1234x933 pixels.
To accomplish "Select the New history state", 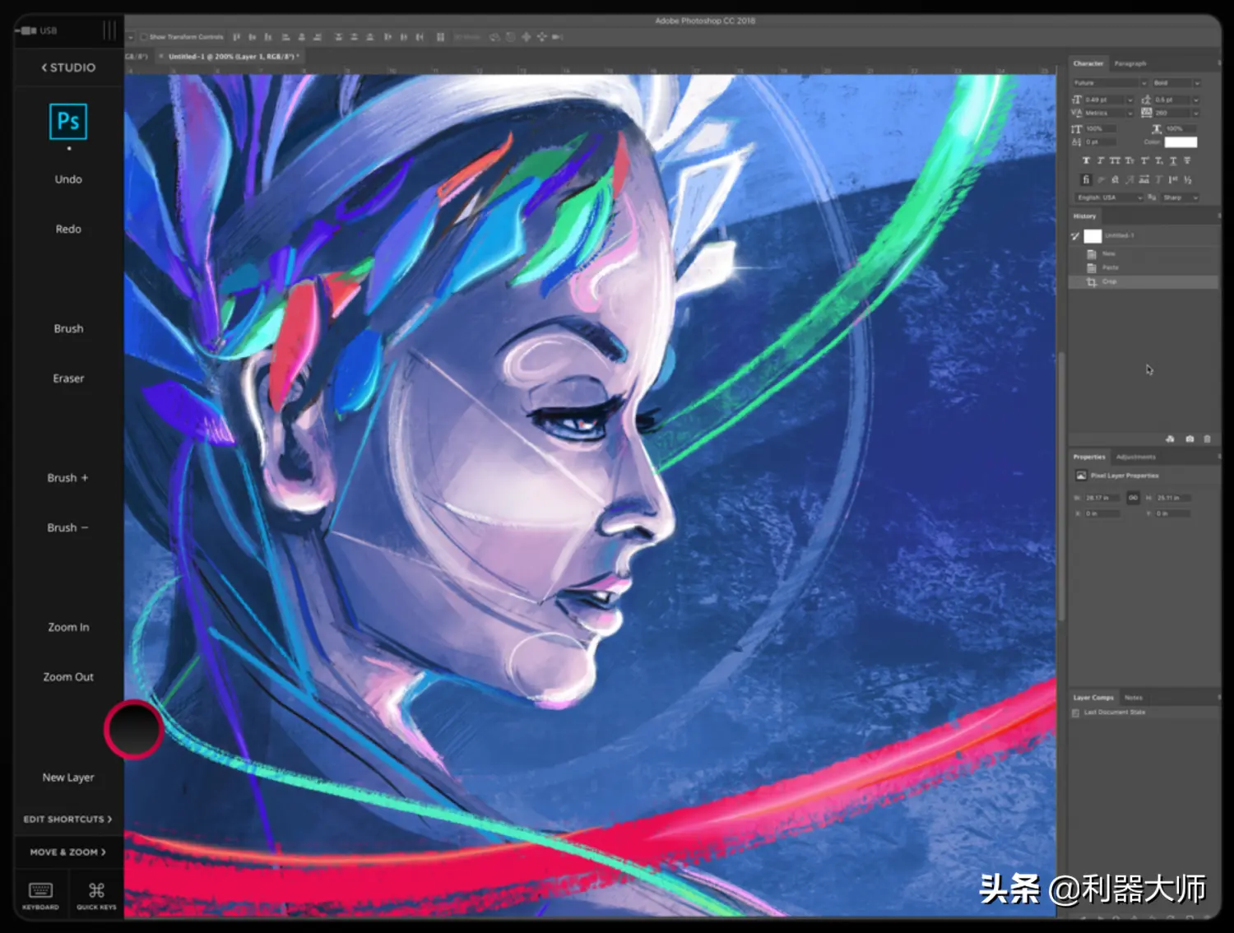I will (1144, 253).
